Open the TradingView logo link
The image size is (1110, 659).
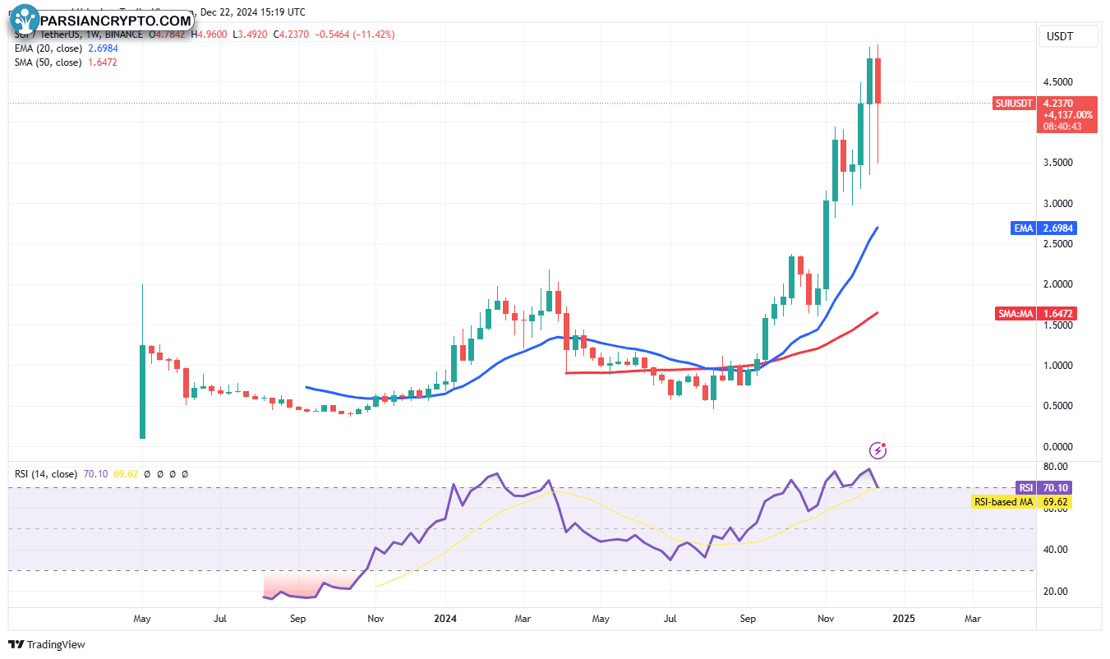[48, 645]
